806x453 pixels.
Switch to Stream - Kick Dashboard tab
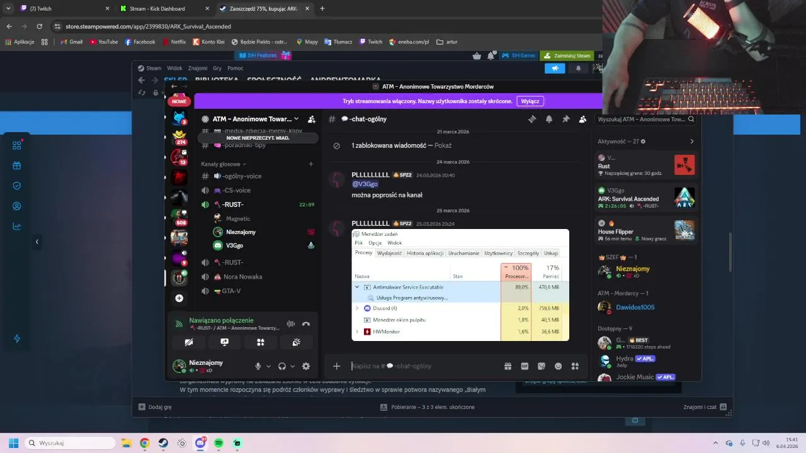[x=157, y=9]
